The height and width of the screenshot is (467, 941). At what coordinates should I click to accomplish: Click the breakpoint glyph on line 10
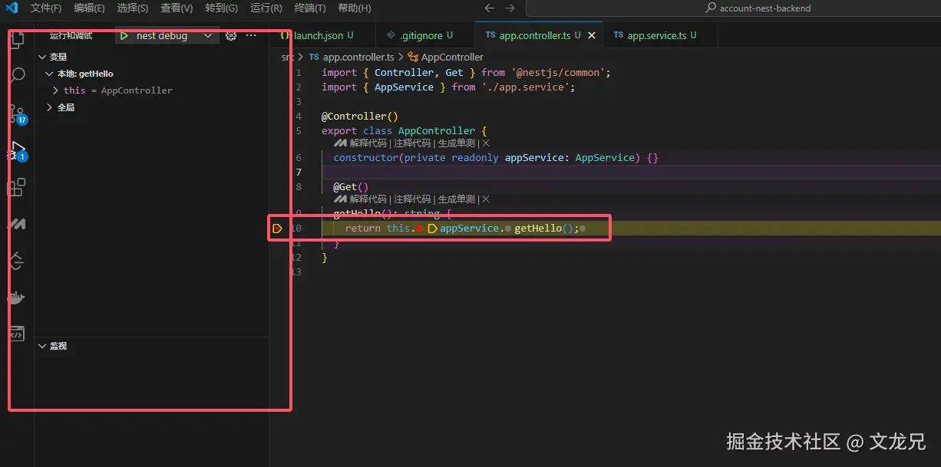pos(278,229)
